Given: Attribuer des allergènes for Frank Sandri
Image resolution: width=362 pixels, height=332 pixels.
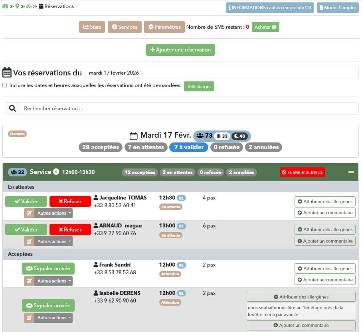Looking at the screenshot, I should coord(325,269).
